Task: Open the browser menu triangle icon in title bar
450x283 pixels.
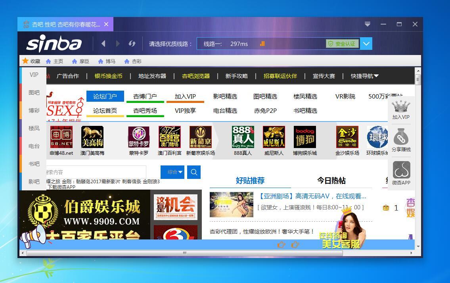Action: (368, 24)
